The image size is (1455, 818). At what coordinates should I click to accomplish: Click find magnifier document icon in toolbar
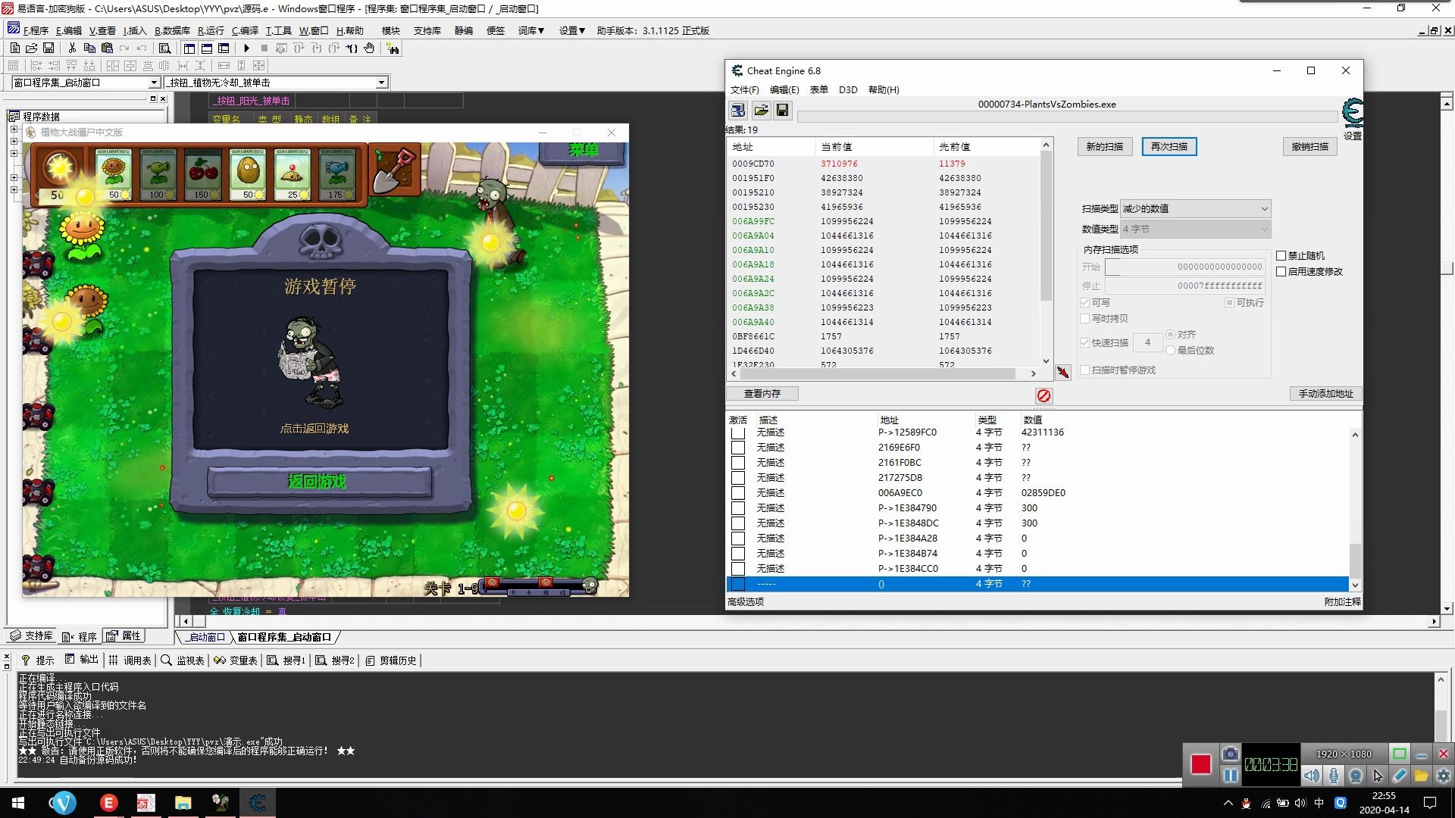pos(164,48)
